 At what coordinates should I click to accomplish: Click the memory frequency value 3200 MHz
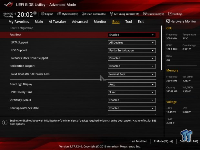[172, 81]
